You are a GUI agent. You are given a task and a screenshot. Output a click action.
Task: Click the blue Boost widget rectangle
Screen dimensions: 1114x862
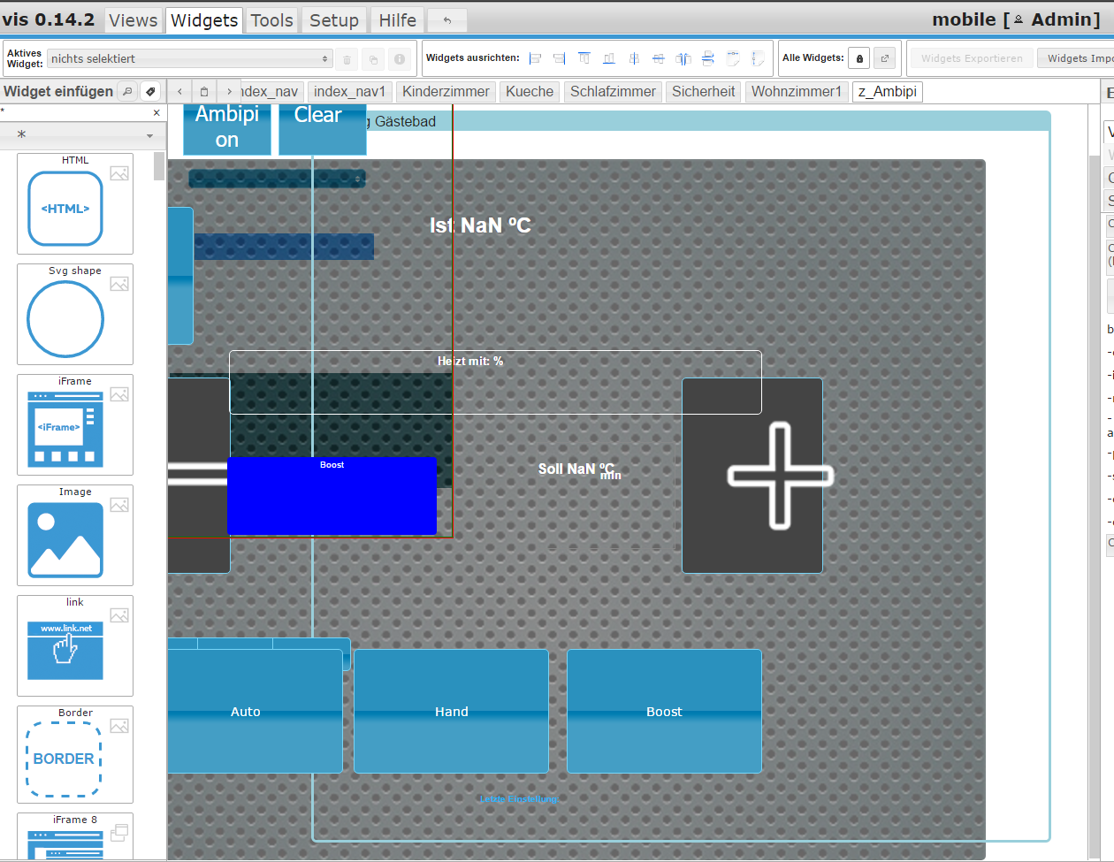pos(332,496)
